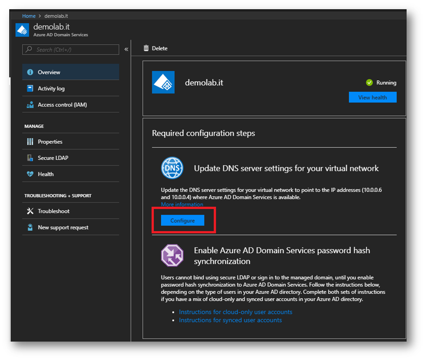Viewport: 425px width, 360px height.
Task: Go to Access control (IAM)
Action: [71, 105]
